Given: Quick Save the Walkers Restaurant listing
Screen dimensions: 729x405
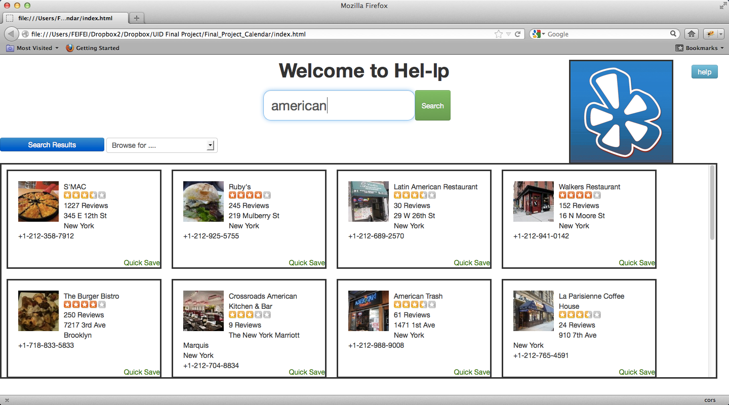Looking at the screenshot, I should tap(637, 263).
